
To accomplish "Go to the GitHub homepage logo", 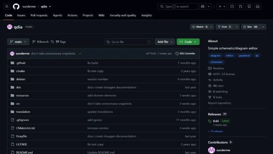I will pos(16,7).
